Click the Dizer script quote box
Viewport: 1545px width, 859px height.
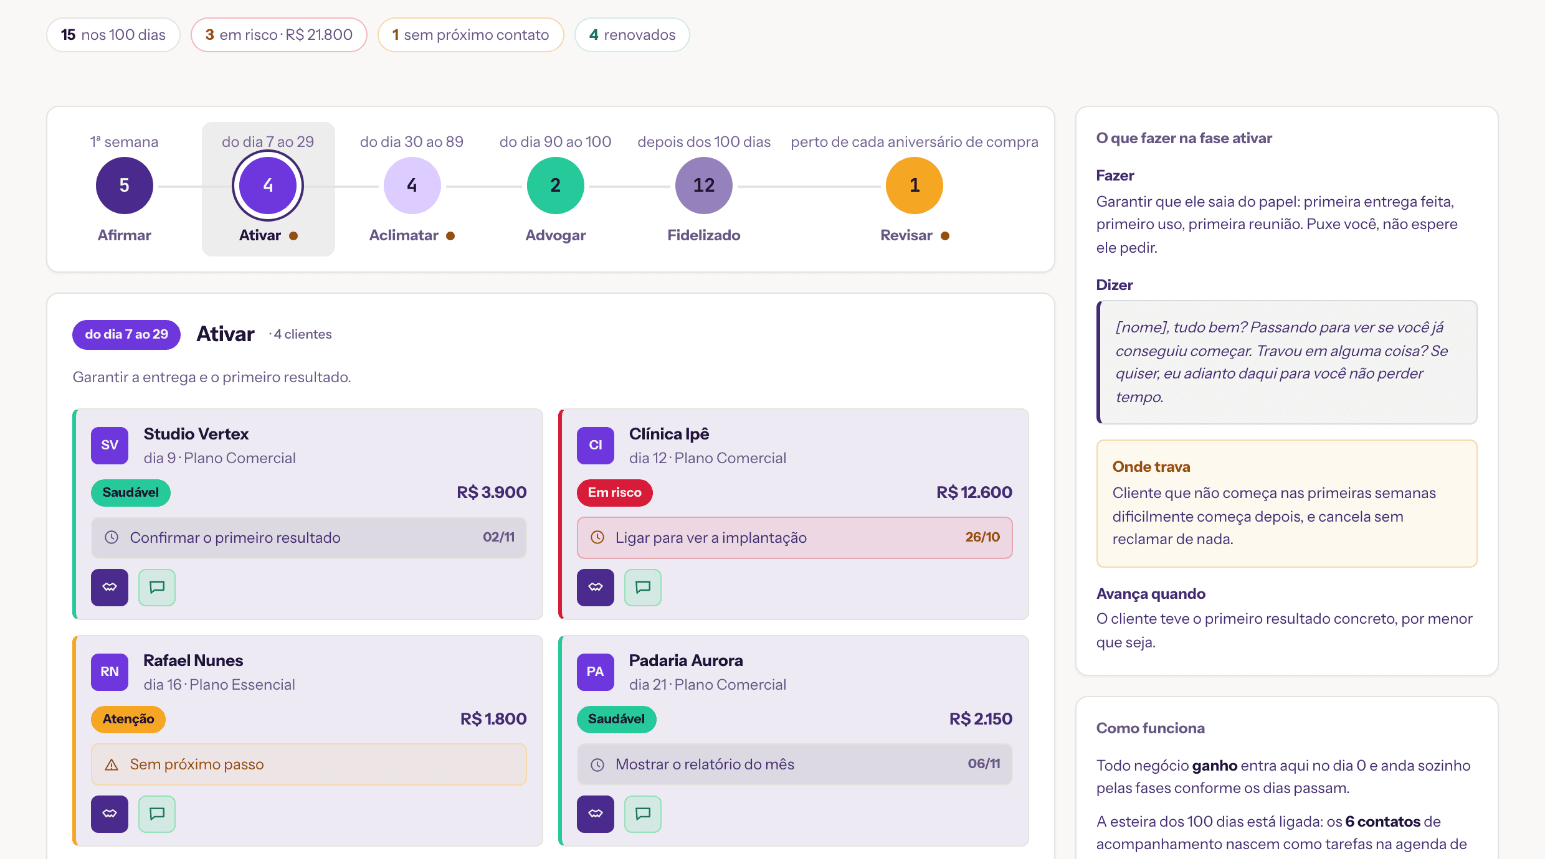pyautogui.click(x=1287, y=362)
